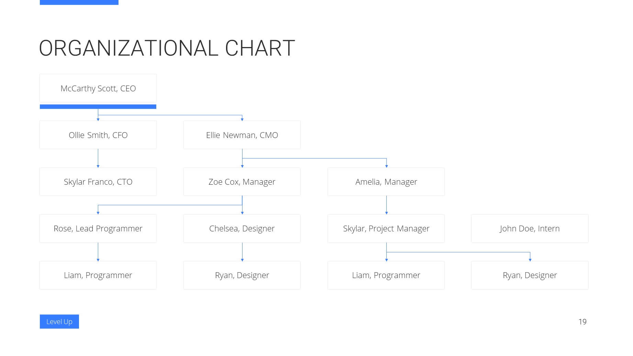This screenshot has height=356, width=633.
Task: Select the John Doe, Intern box
Action: coord(530,229)
